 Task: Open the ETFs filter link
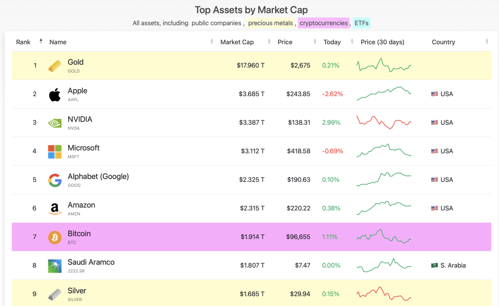click(x=362, y=23)
